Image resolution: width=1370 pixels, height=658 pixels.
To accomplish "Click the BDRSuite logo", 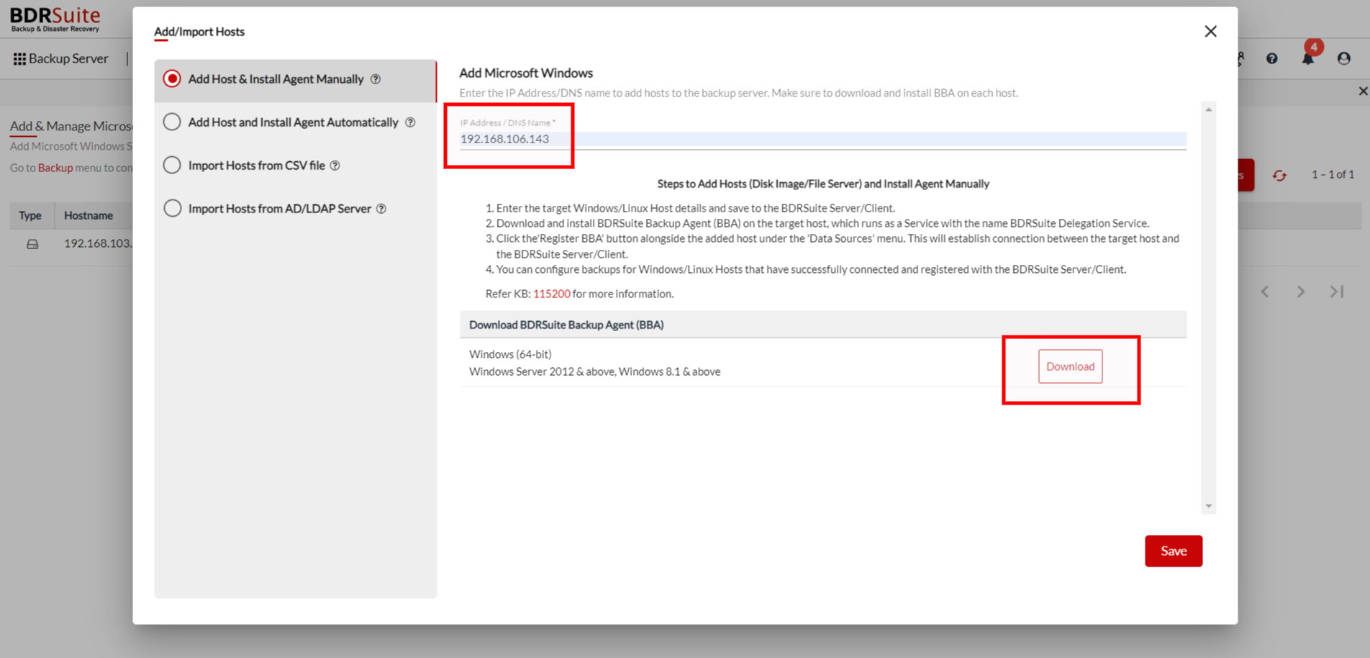I will point(55,19).
